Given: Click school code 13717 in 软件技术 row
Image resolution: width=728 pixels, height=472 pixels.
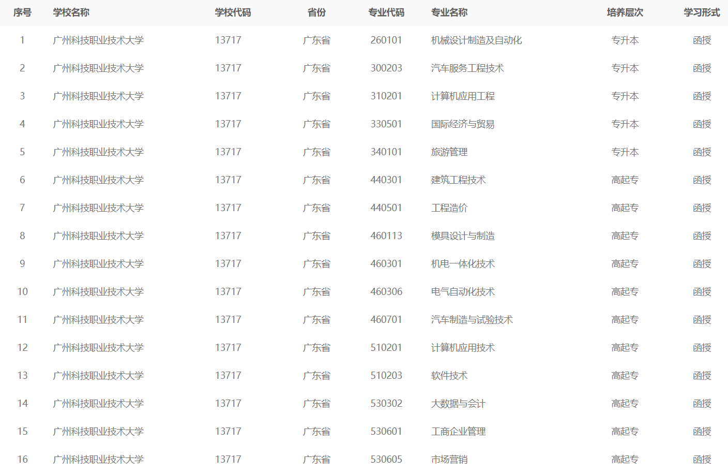Looking at the screenshot, I should pos(228,376).
